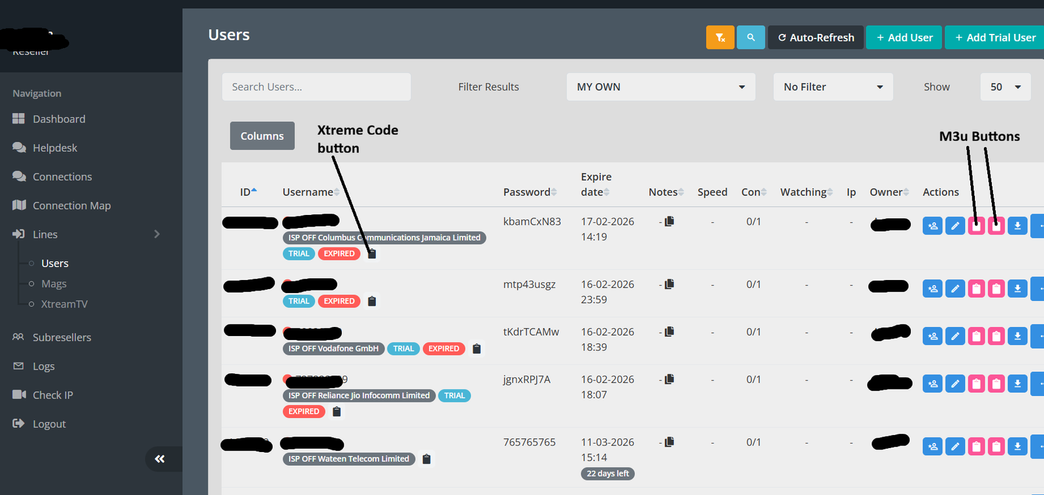Click left pink M3u clipboard in jgnxRPJ7A row
The height and width of the screenshot is (495, 1044).
pyautogui.click(x=976, y=384)
